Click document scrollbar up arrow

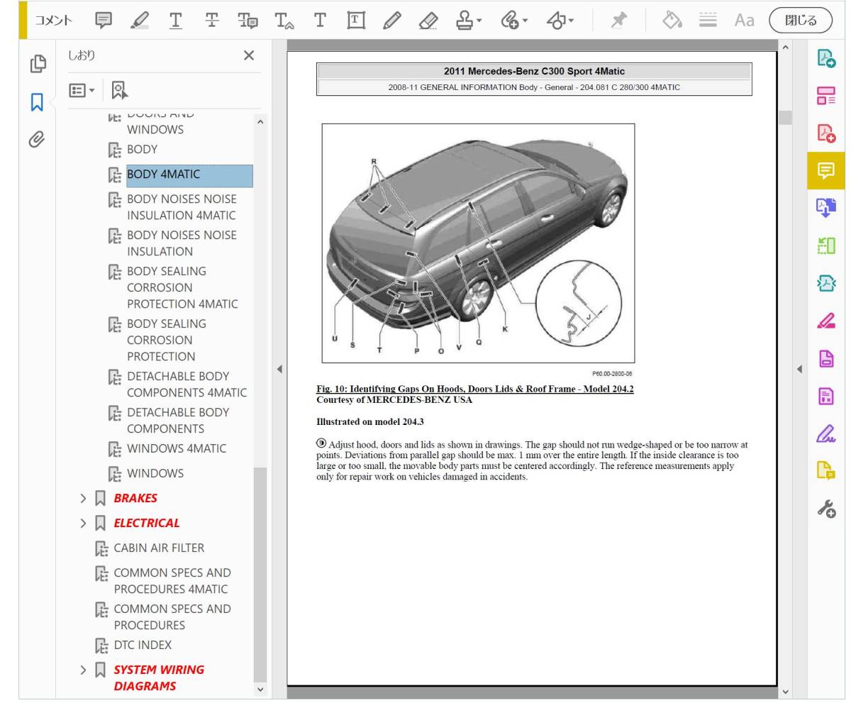point(784,48)
